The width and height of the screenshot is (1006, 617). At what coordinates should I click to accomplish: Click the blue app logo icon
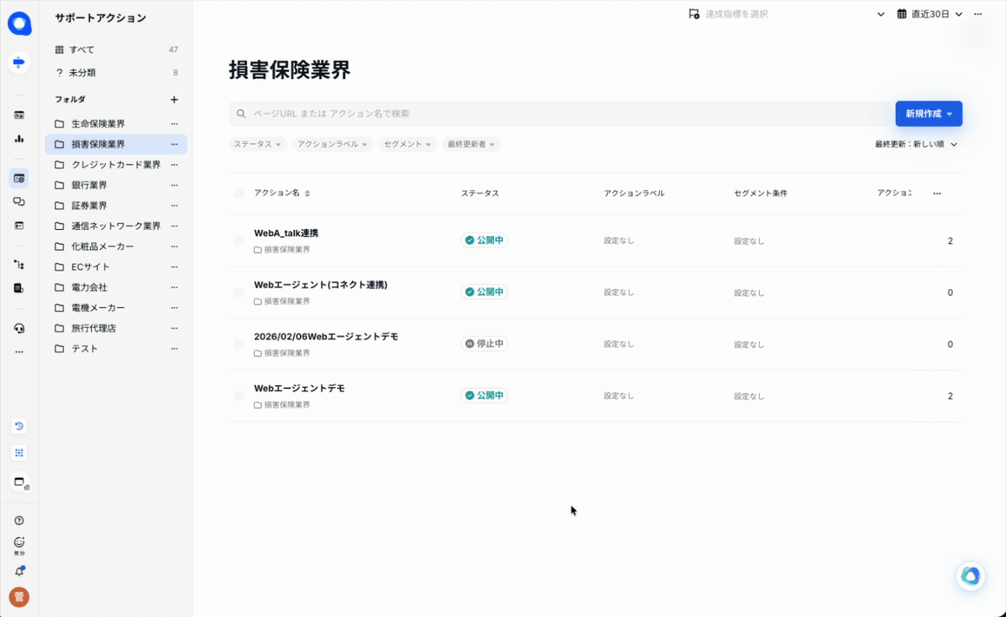(x=19, y=23)
